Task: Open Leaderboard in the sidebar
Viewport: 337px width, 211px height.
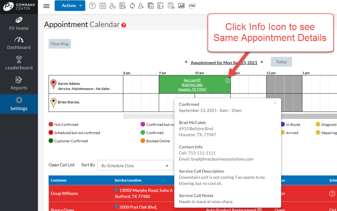Action: (x=19, y=63)
